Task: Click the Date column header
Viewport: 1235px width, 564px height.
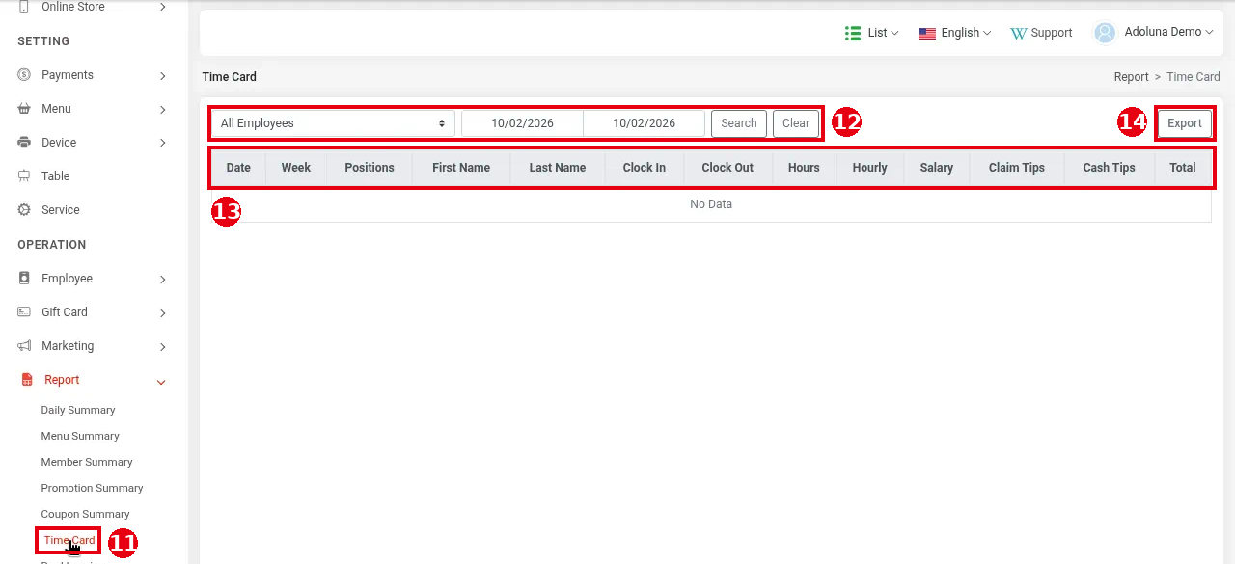Action: click(x=238, y=168)
